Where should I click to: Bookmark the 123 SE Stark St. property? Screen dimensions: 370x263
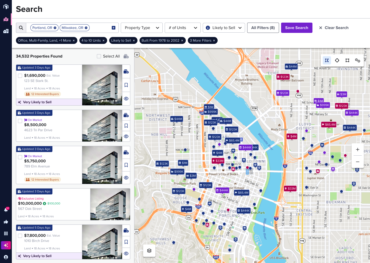pyautogui.click(x=126, y=85)
